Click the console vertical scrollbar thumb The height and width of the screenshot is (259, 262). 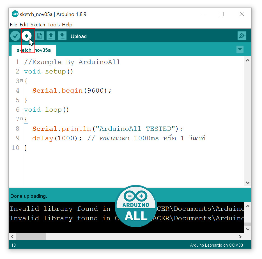pos(248,224)
